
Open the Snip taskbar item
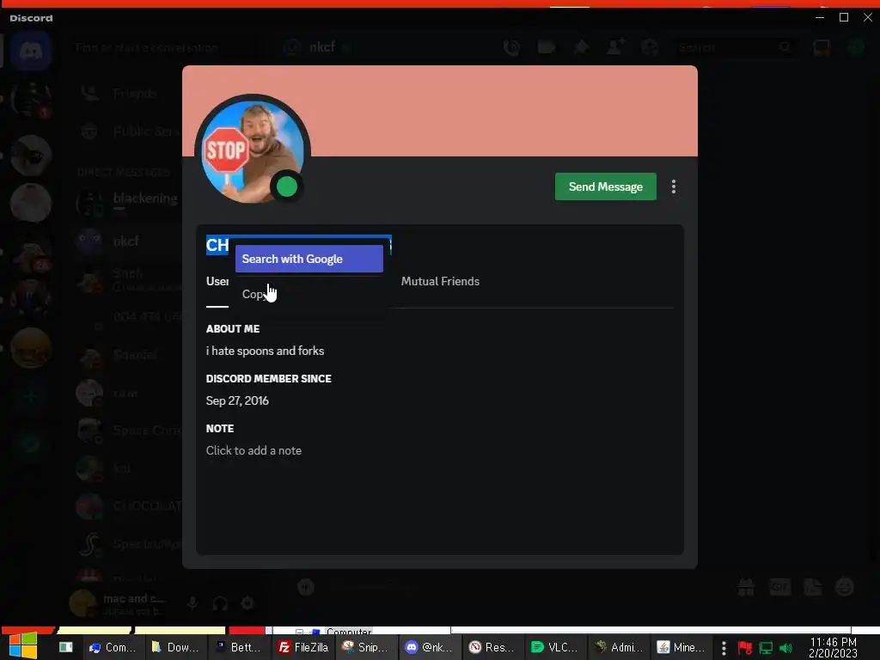(365, 647)
